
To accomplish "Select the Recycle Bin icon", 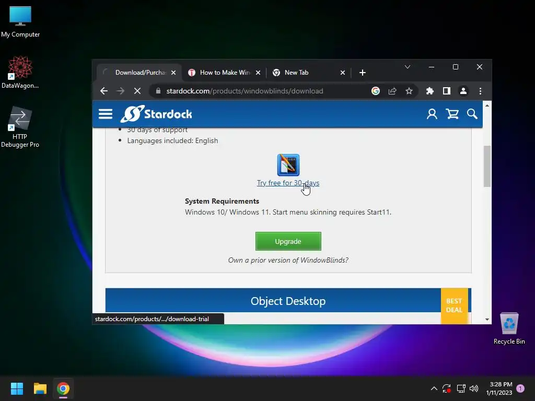I will coord(509,328).
